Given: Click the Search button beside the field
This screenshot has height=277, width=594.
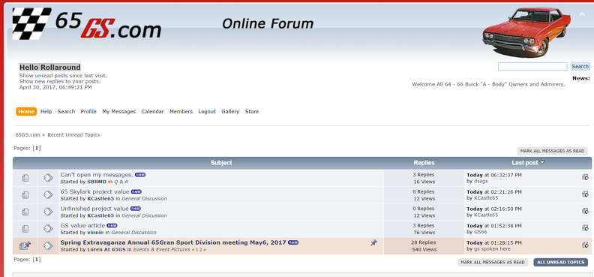Looking at the screenshot, I should [x=580, y=67].
